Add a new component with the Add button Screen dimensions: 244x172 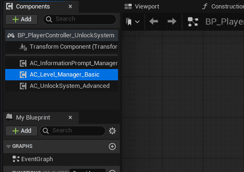click(x=22, y=19)
